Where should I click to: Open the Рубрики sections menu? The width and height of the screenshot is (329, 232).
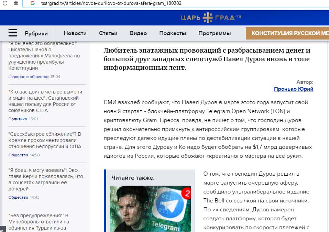36,33
